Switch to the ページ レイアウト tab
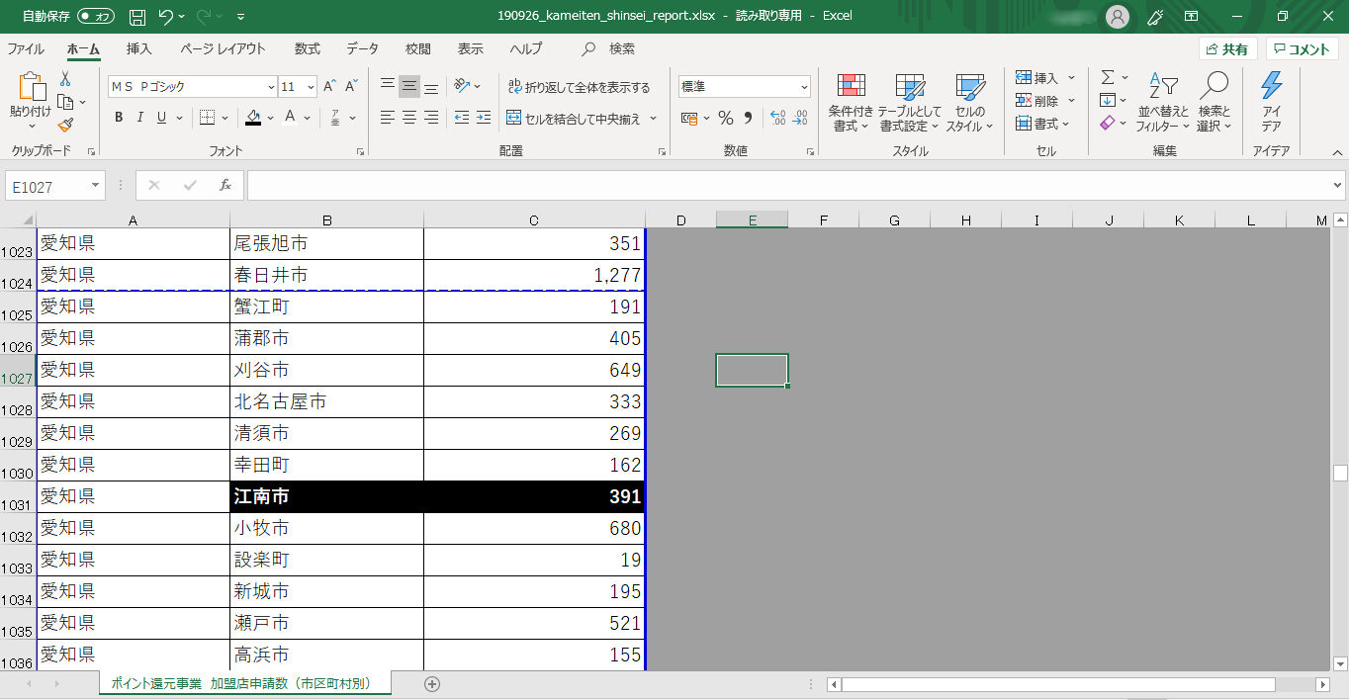This screenshot has height=700, width=1349. coord(223,48)
